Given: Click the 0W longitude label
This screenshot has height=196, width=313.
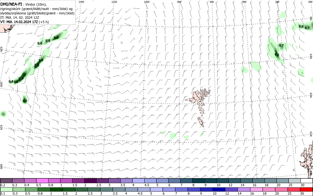Looking at the screenshot, I should [x=310, y=2].
